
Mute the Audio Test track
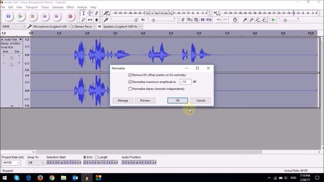point(6,52)
